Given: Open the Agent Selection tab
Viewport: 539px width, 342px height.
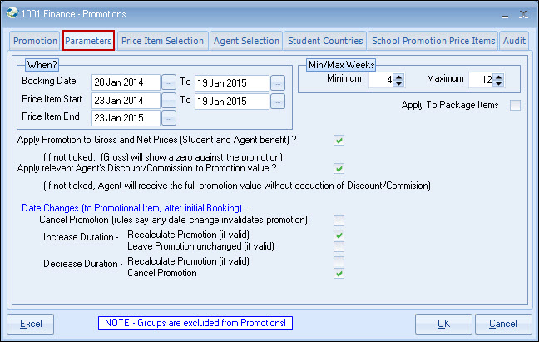Looking at the screenshot, I should (245, 41).
